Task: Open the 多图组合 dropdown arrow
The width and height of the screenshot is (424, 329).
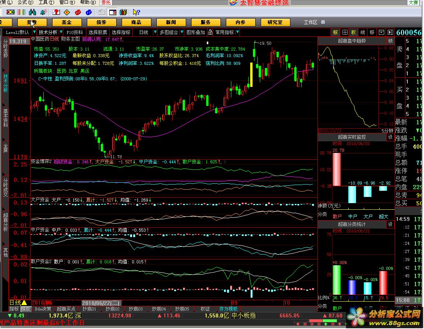Action: (x=182, y=32)
